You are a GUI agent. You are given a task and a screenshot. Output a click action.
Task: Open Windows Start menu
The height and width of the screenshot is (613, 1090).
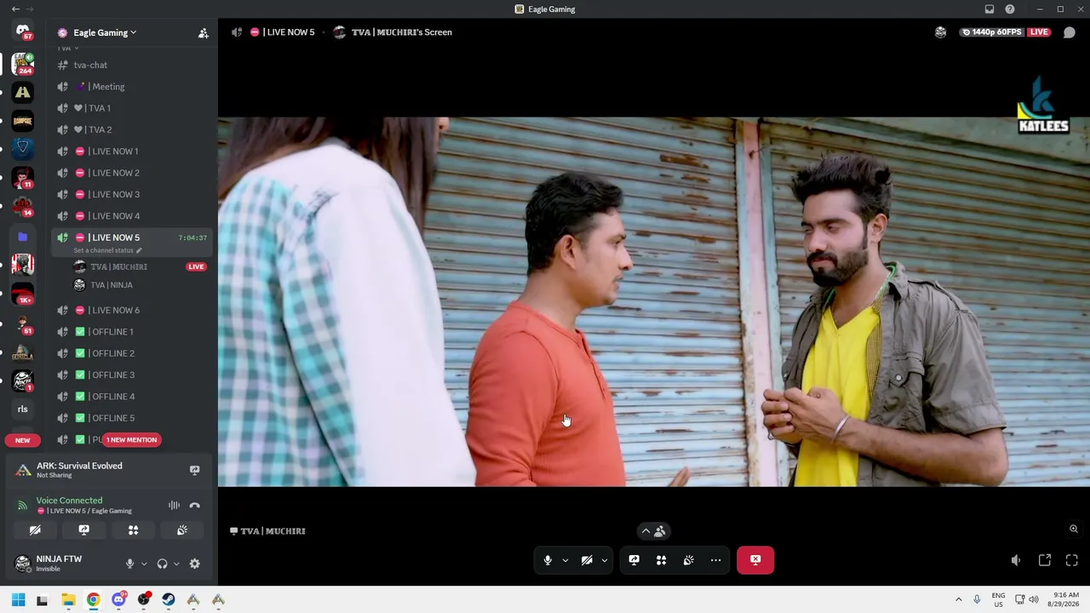click(x=18, y=599)
